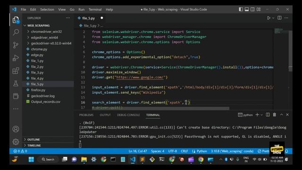The width and height of the screenshot is (302, 170).
Task: Open the Terminal menu
Action: [x=95, y=9]
